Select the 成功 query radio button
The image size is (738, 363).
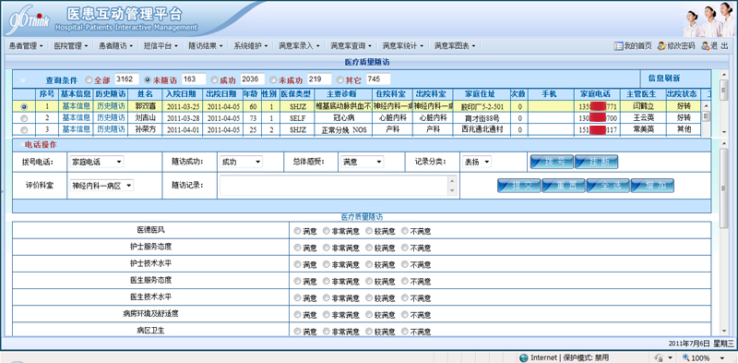click(215, 79)
